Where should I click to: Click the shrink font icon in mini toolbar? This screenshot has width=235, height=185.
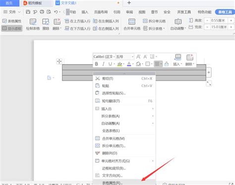tap(145, 57)
